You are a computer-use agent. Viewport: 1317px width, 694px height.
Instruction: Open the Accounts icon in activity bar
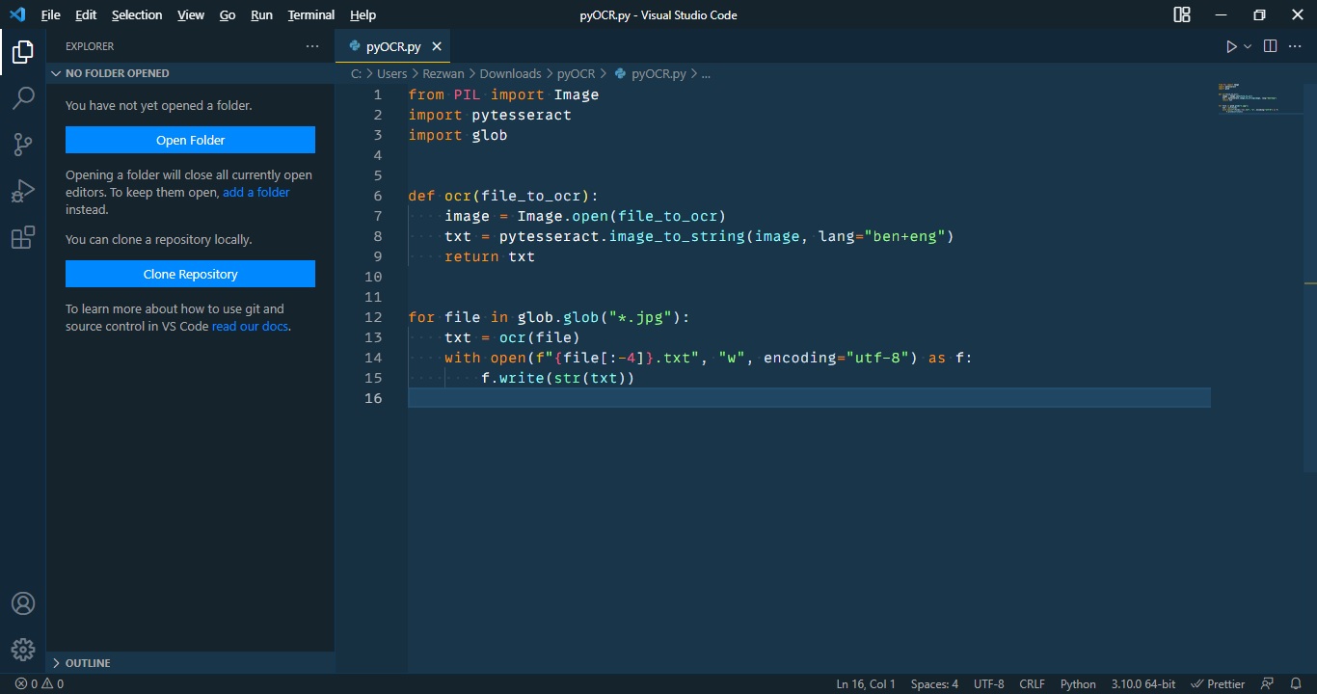click(23, 603)
